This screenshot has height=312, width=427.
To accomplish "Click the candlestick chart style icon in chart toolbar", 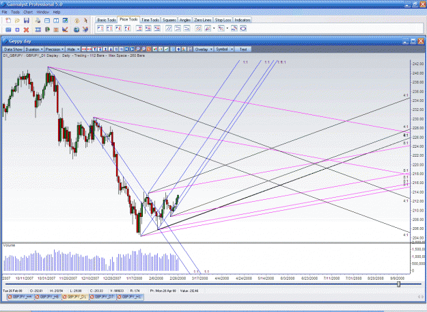I will coord(154,49).
